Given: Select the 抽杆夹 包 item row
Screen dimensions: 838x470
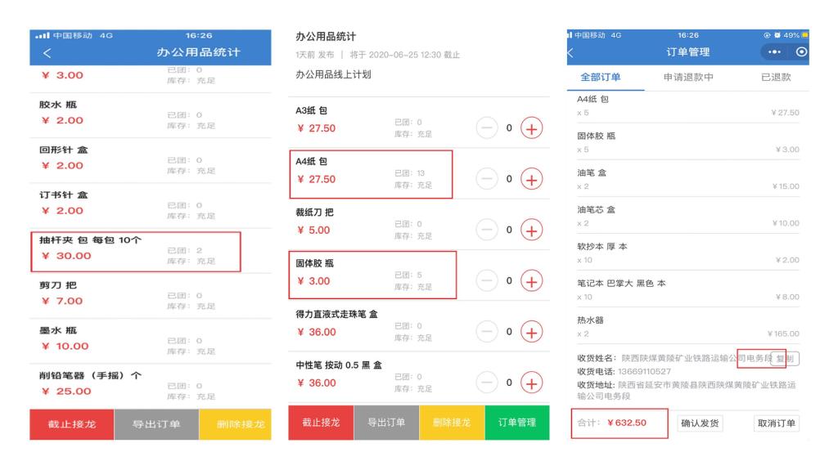Looking at the screenshot, I should (x=135, y=251).
